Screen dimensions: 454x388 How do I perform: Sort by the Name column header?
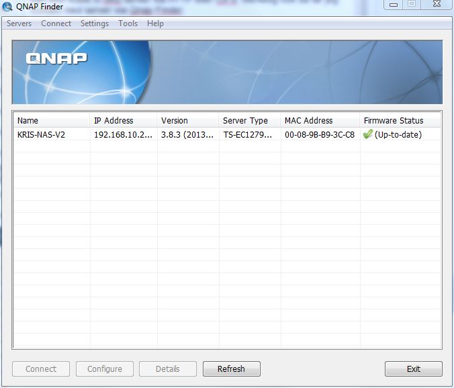52,120
